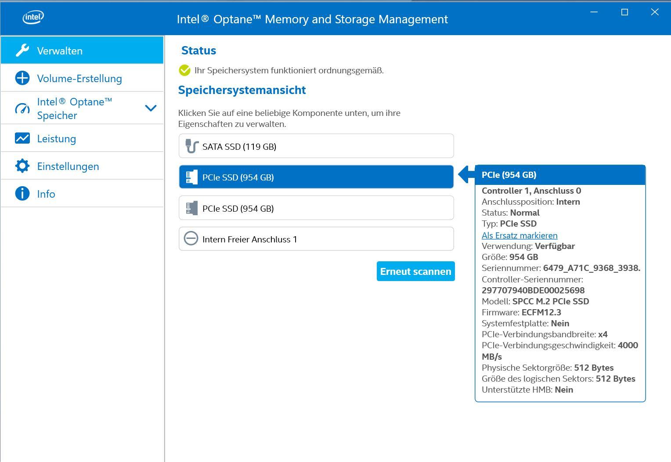Select the lower PCIe SSD (954 GB) row
The image size is (671, 462).
[x=316, y=208]
